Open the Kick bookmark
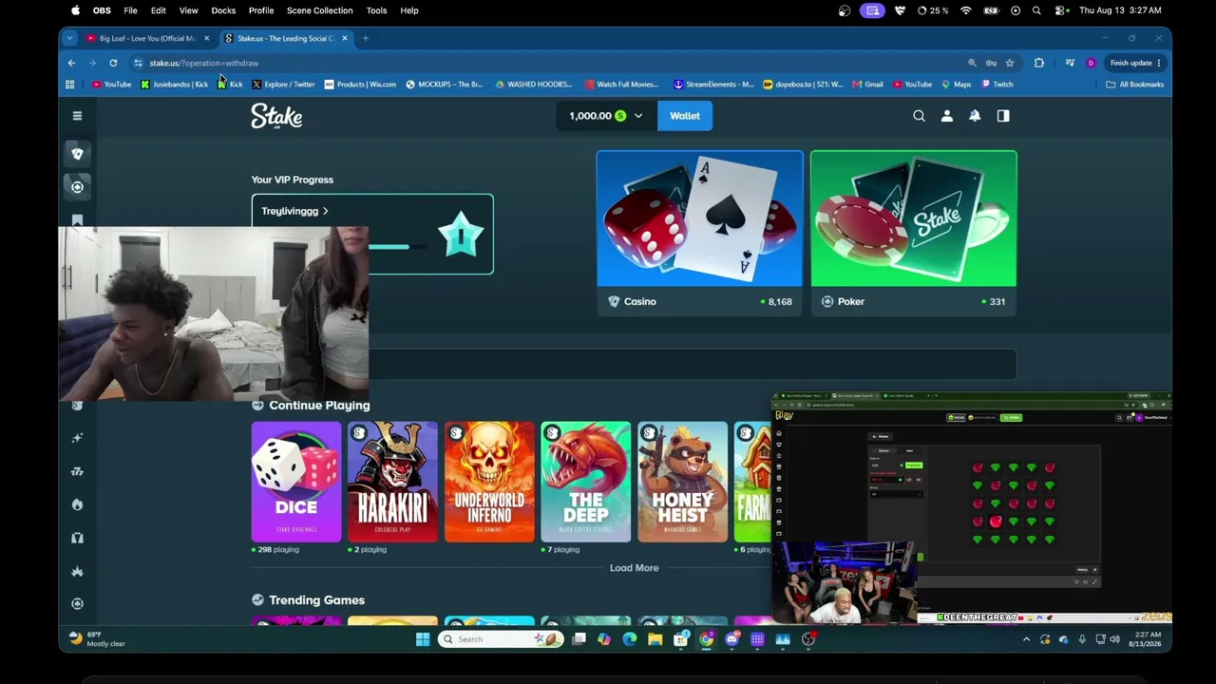This screenshot has width=1216, height=684. pyautogui.click(x=230, y=85)
